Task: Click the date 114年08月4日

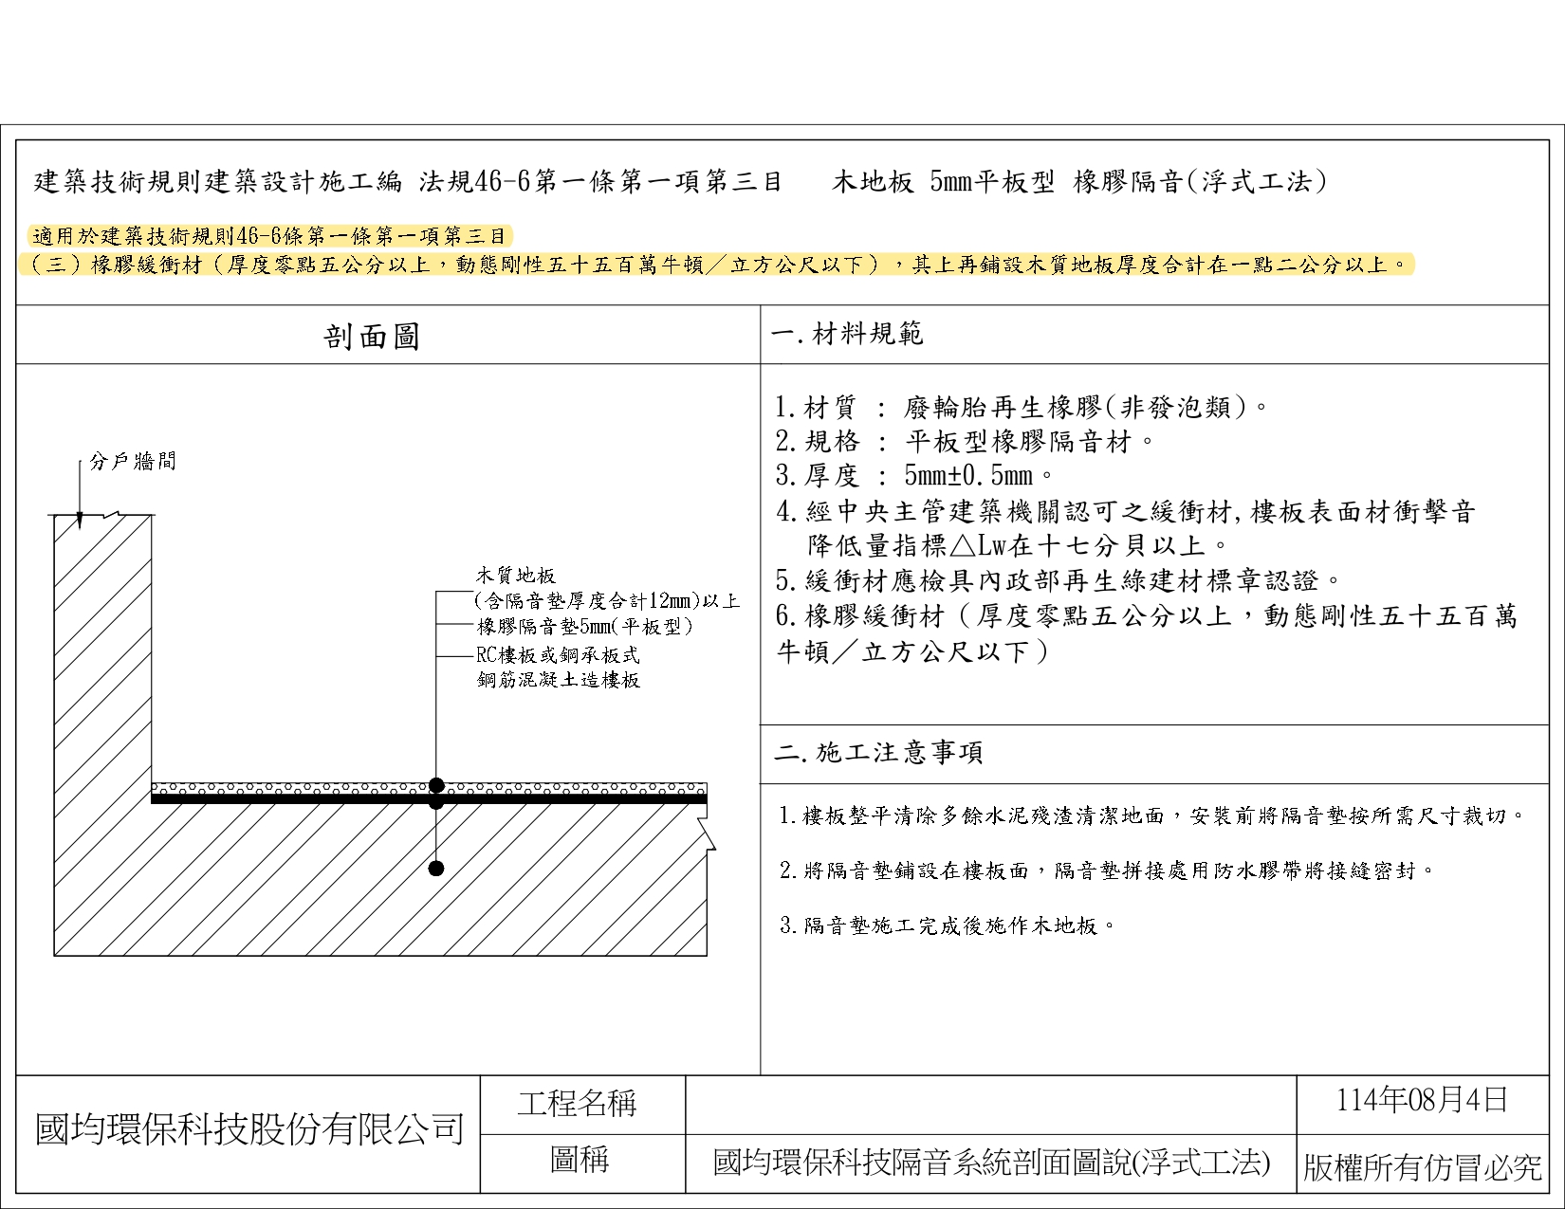Action: pyautogui.click(x=1421, y=1100)
